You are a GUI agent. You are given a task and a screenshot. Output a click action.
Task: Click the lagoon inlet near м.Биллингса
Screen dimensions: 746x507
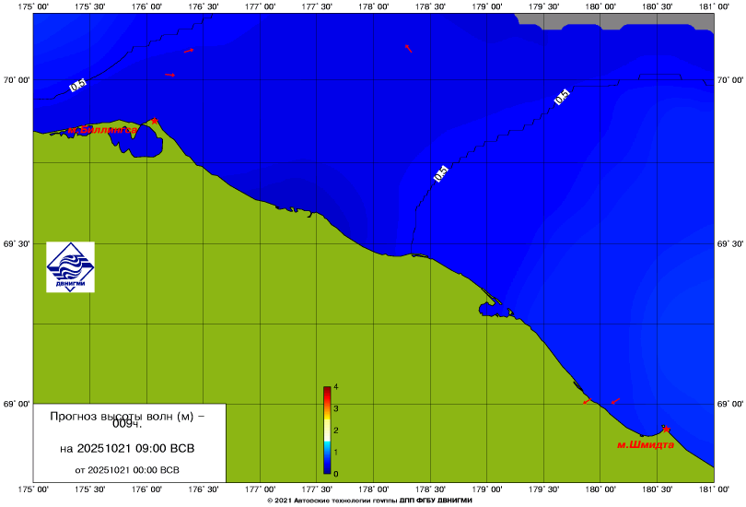click(146, 143)
